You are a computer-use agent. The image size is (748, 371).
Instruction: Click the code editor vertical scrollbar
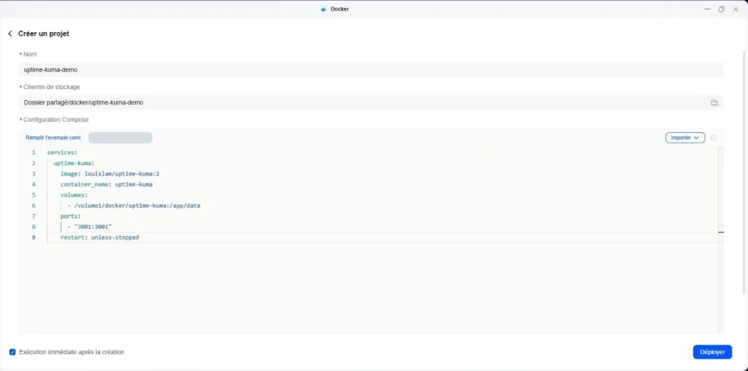coord(720,240)
